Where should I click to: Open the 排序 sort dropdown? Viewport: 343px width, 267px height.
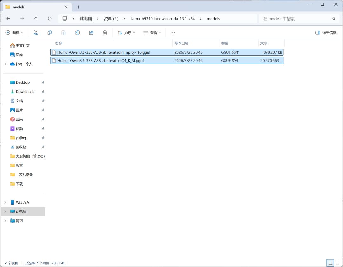tap(126, 33)
